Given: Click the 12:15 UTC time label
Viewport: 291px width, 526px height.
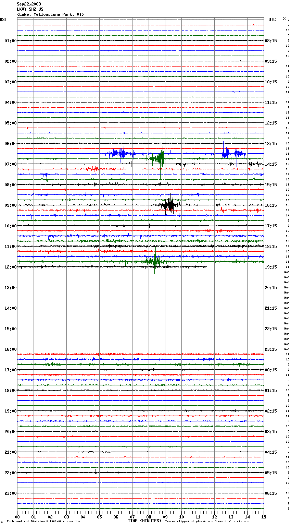Looking at the screenshot, I should tap(271, 123).
